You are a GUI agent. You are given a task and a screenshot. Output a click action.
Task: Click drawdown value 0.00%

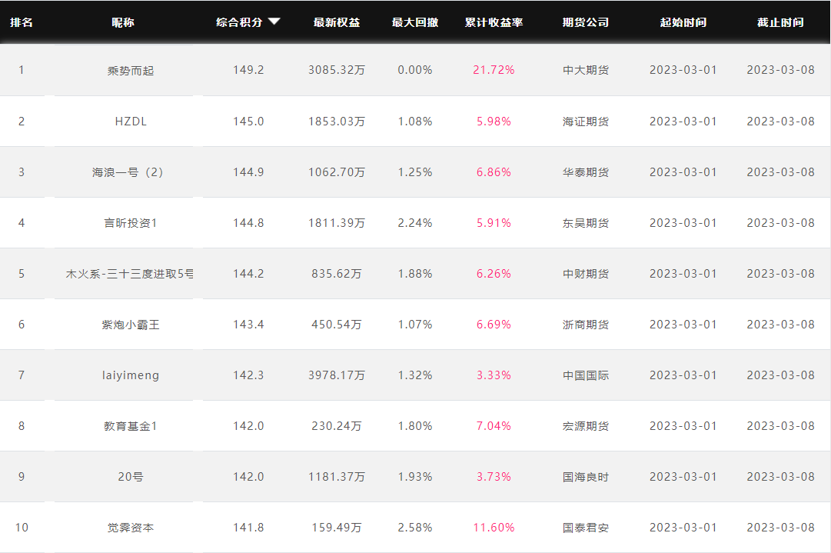pos(415,70)
